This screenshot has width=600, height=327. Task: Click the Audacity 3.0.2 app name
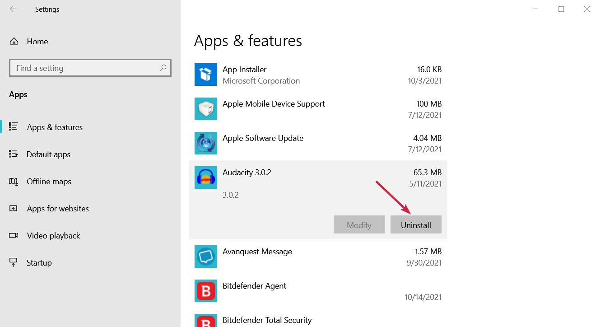click(x=247, y=173)
